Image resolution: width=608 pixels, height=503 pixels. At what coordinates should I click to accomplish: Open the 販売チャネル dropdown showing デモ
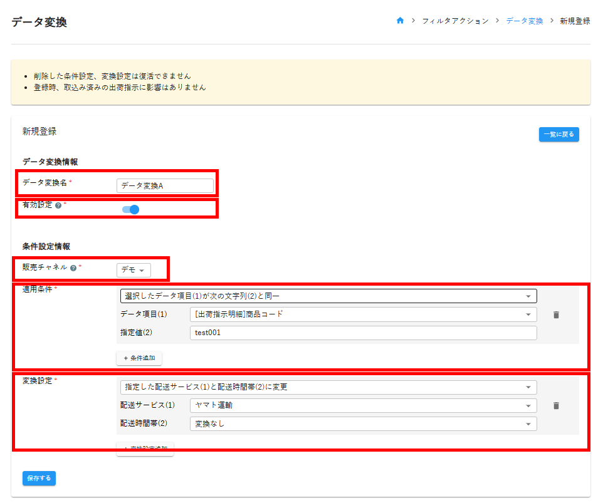[x=134, y=270]
